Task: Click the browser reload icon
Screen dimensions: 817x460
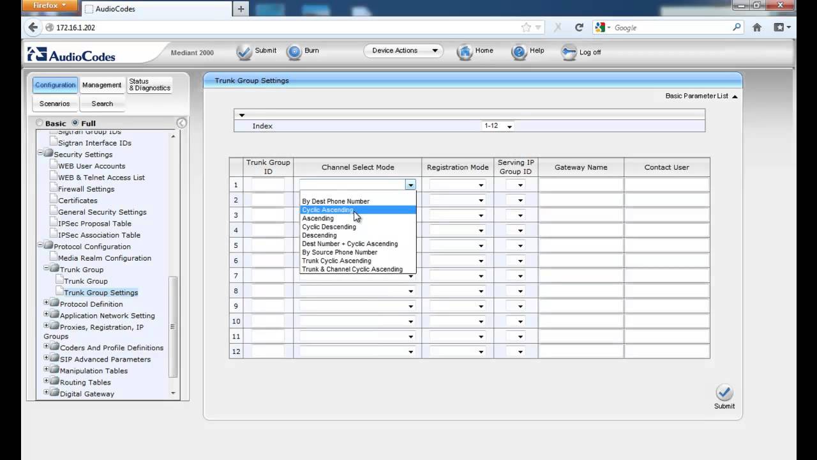Action: 579,27
